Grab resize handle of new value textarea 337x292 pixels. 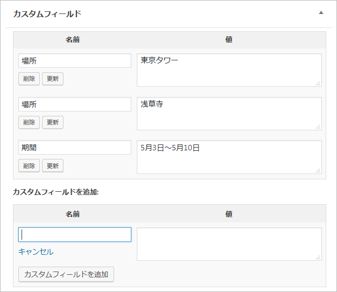[x=318, y=258]
